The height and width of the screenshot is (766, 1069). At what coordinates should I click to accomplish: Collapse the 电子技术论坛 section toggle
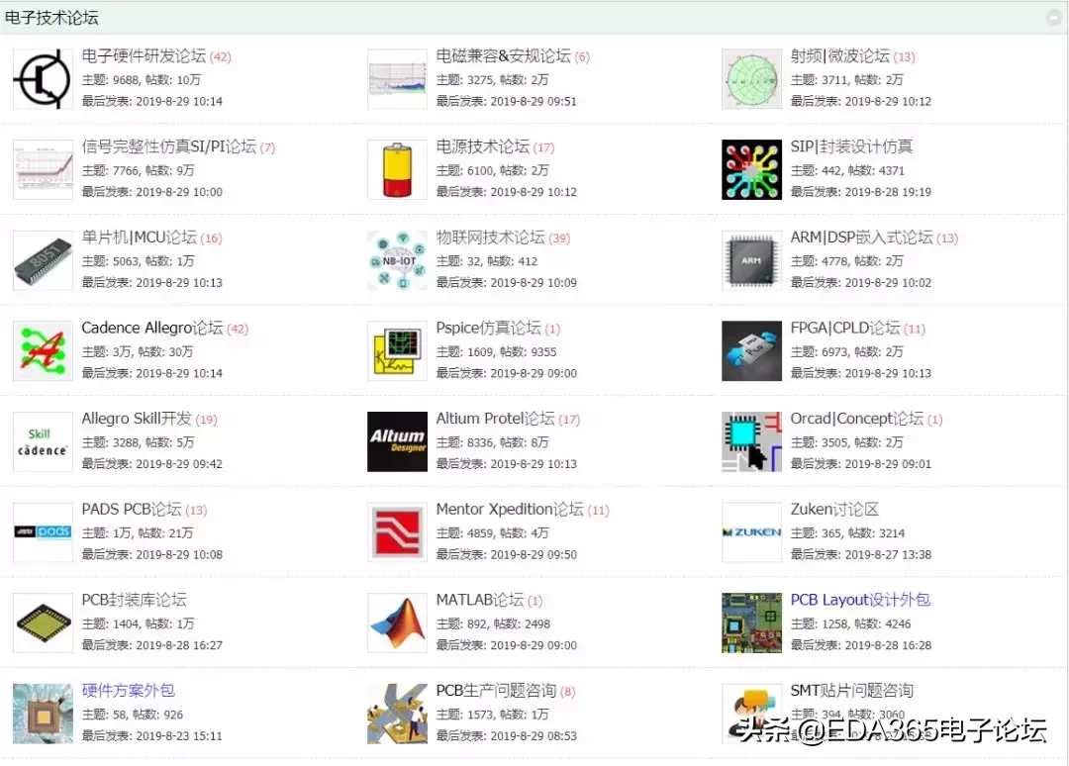pyautogui.click(x=1054, y=18)
